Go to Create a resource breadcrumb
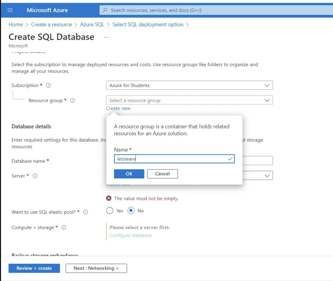The height and width of the screenshot is (281, 333). pyautogui.click(x=51, y=24)
